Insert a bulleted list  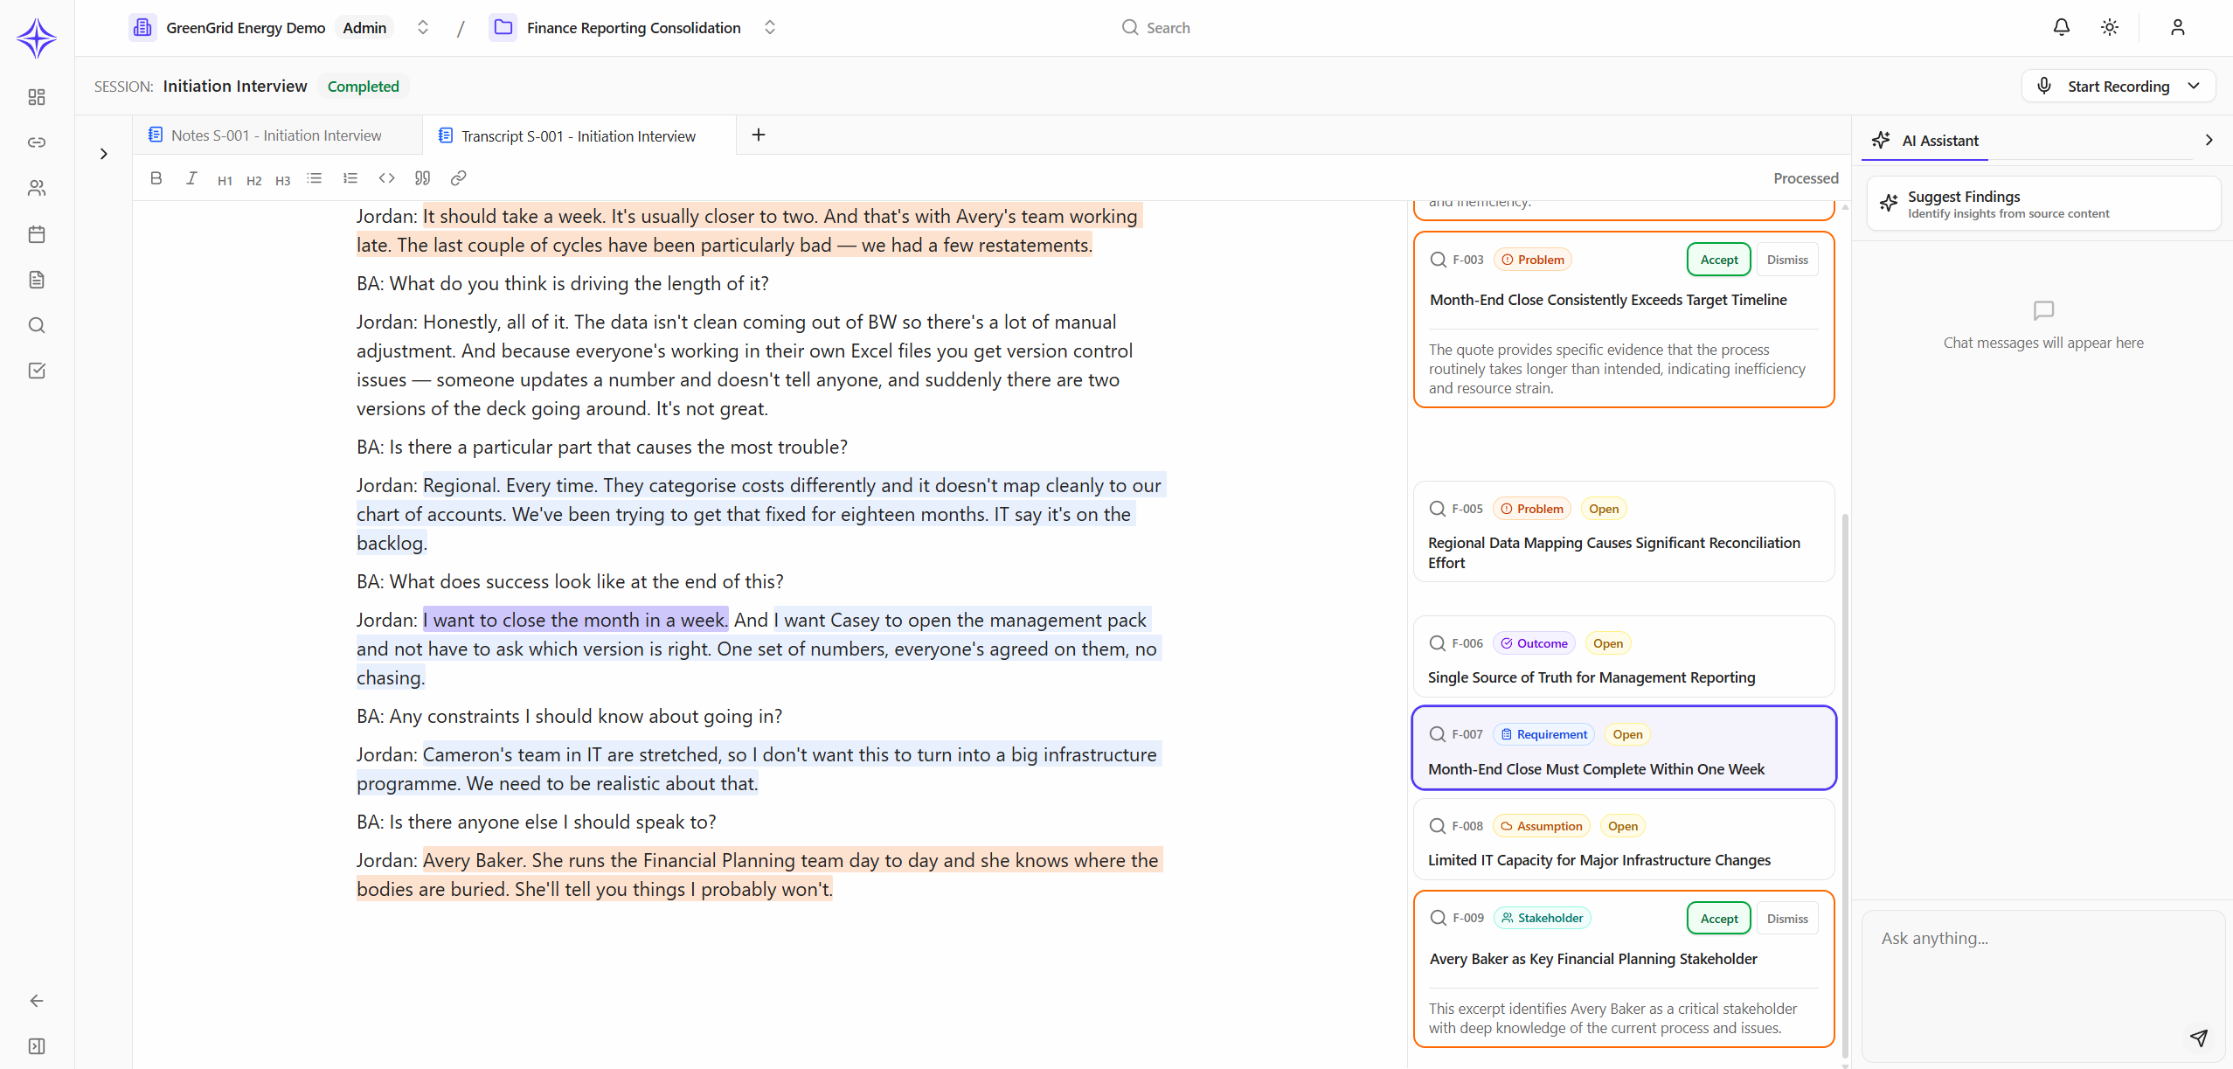coord(315,178)
